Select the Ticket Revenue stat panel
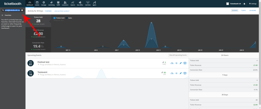This screenshot has height=109, width=261. coord(38,33)
